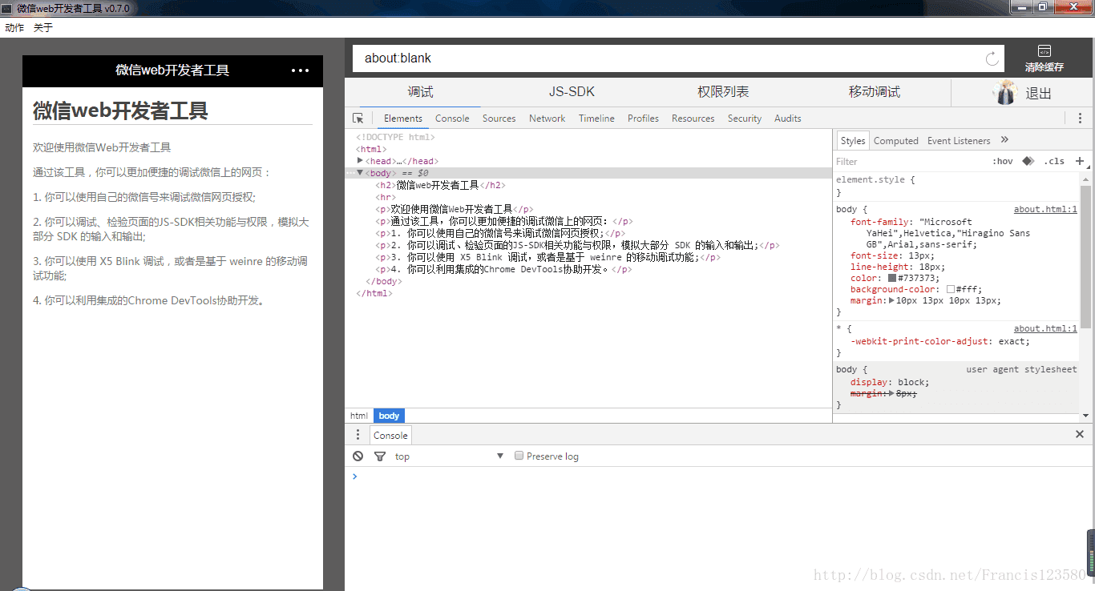Toggle element state with :hov

click(1002, 161)
